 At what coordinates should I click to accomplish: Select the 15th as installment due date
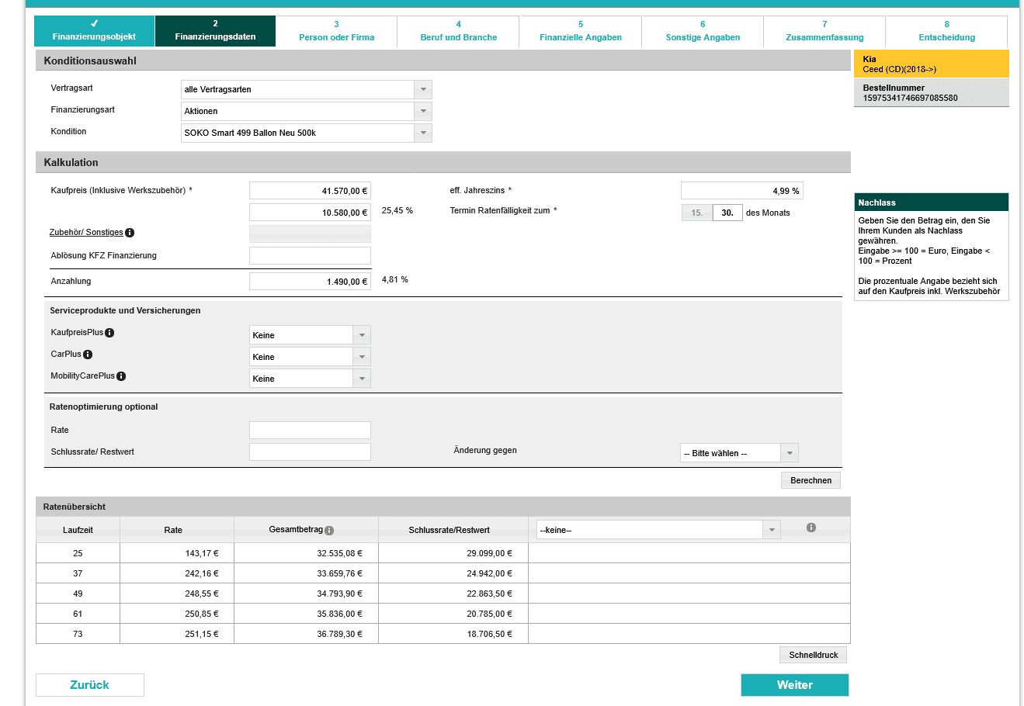(x=696, y=213)
